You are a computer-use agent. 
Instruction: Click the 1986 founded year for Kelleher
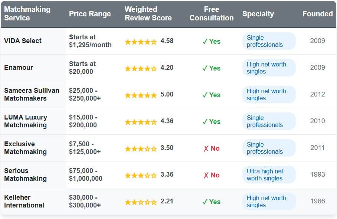click(317, 201)
